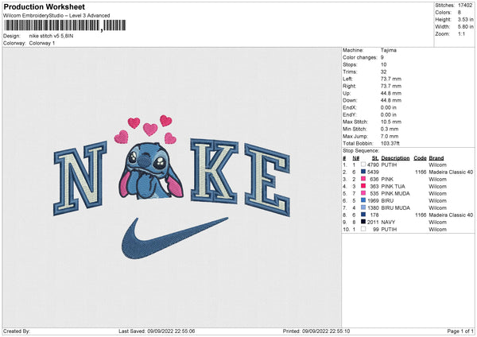Click the barcode below the title

[64, 25]
